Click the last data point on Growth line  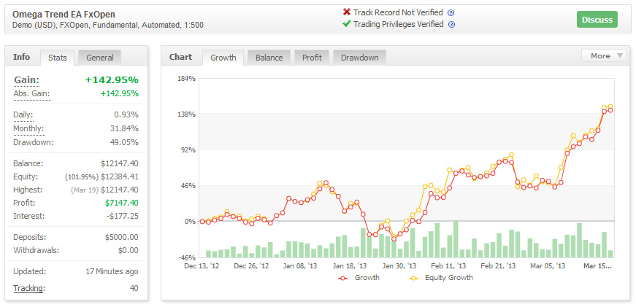610,110
